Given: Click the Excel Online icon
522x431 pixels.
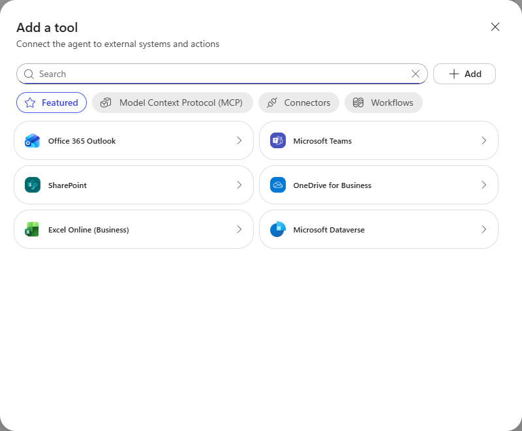Looking at the screenshot, I should coord(32,229).
